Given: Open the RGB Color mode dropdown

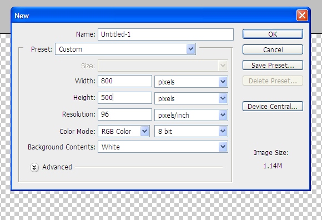Looking at the screenshot, I should pyautogui.click(x=124, y=131).
